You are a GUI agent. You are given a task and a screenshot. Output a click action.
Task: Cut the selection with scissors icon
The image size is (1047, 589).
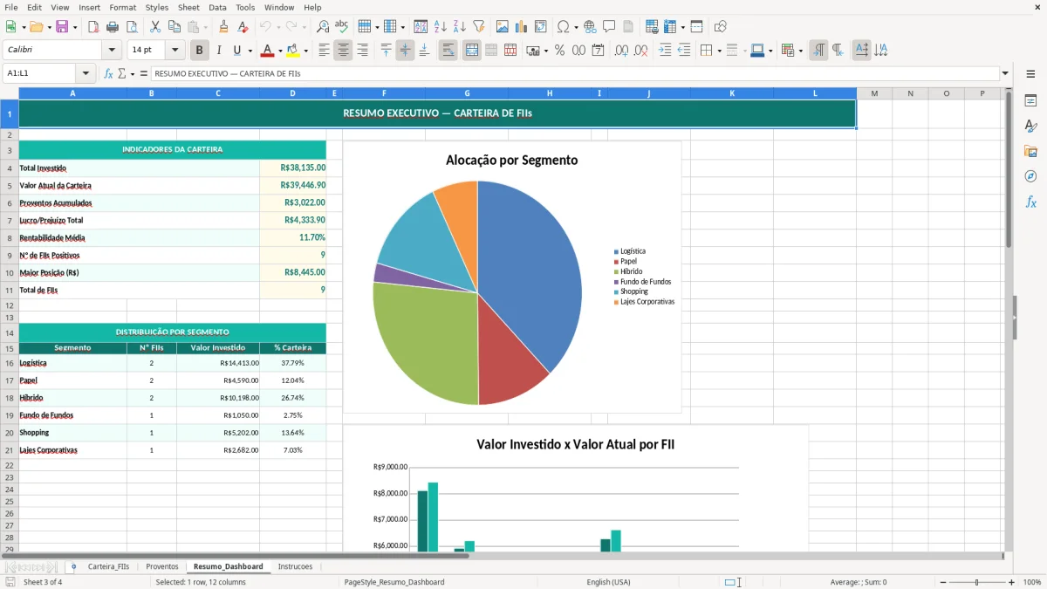pos(154,27)
